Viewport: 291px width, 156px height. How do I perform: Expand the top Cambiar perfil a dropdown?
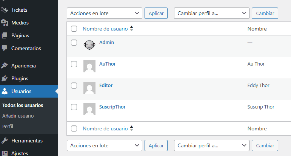click(212, 13)
